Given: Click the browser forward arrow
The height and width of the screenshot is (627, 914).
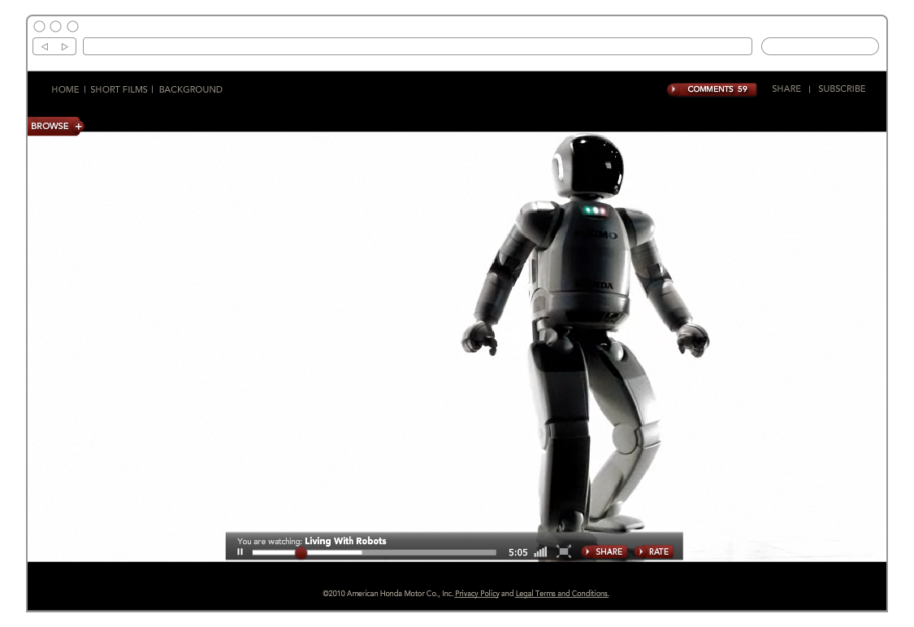Looking at the screenshot, I should point(65,46).
